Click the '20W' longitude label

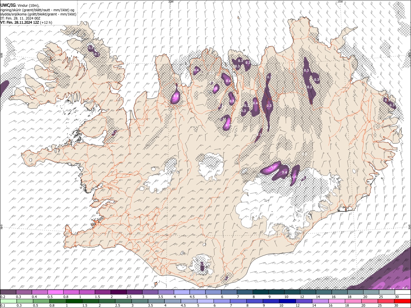pos(171,2)
